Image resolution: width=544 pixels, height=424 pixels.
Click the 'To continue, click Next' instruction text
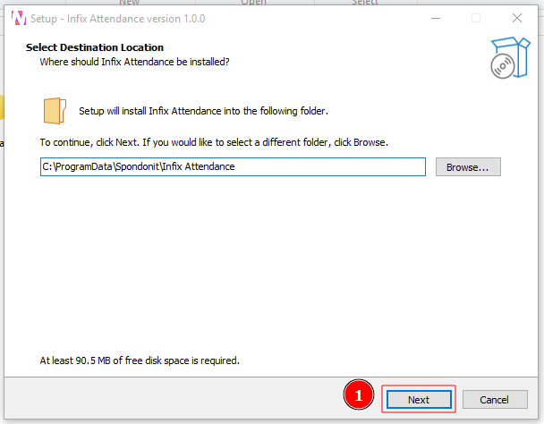[x=214, y=142]
